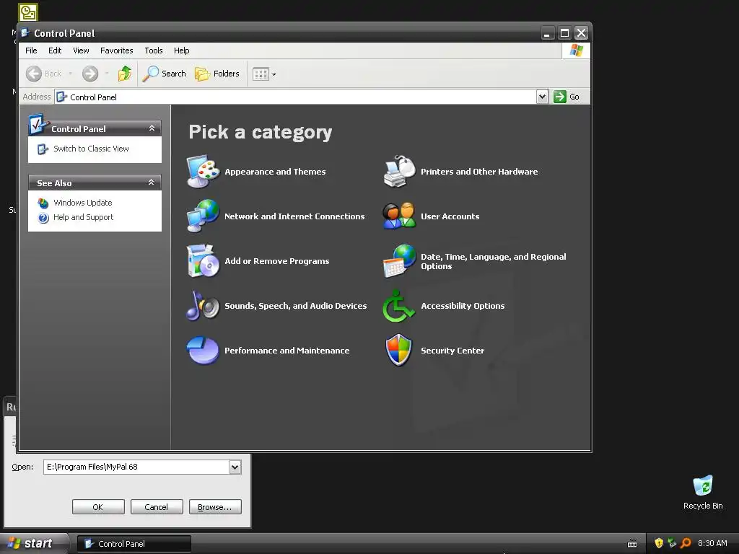
Task: Click Browse... in the Run dialog
Action: [215, 507]
